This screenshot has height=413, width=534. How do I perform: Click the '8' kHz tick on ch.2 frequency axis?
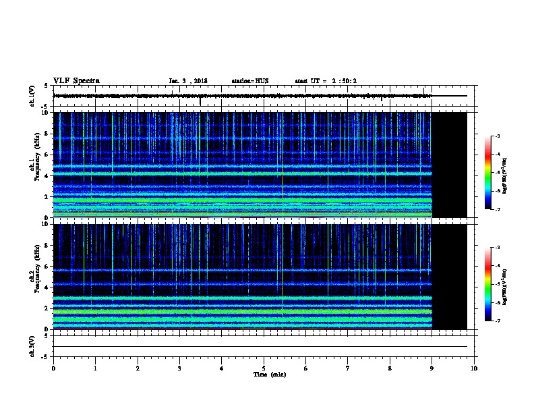click(47, 246)
